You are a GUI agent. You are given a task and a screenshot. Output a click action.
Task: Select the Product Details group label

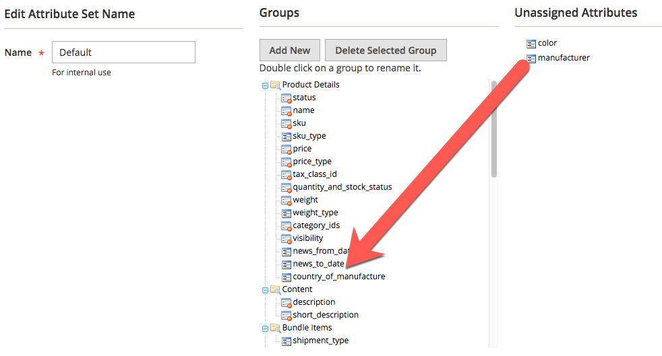click(x=311, y=85)
